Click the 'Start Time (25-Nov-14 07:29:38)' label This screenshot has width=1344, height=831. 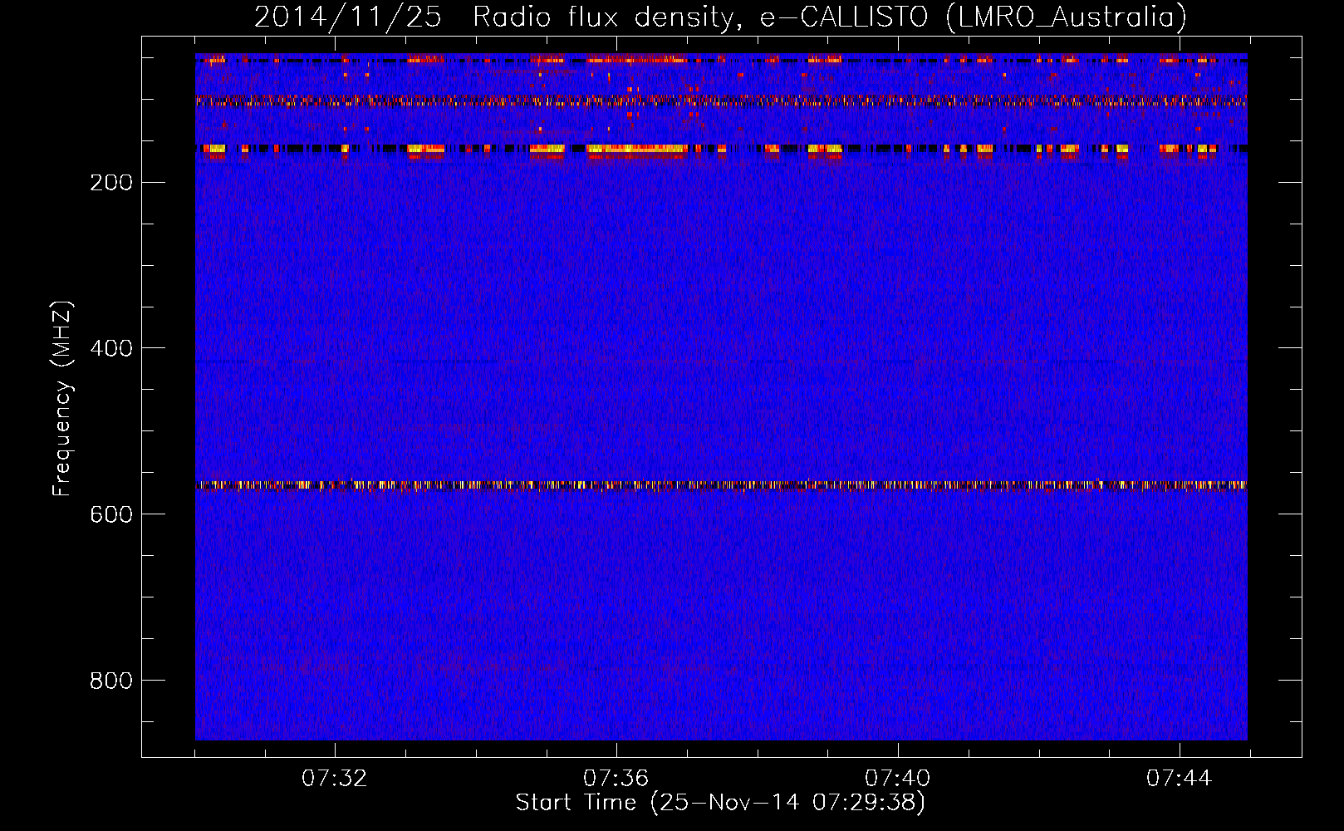click(720, 803)
